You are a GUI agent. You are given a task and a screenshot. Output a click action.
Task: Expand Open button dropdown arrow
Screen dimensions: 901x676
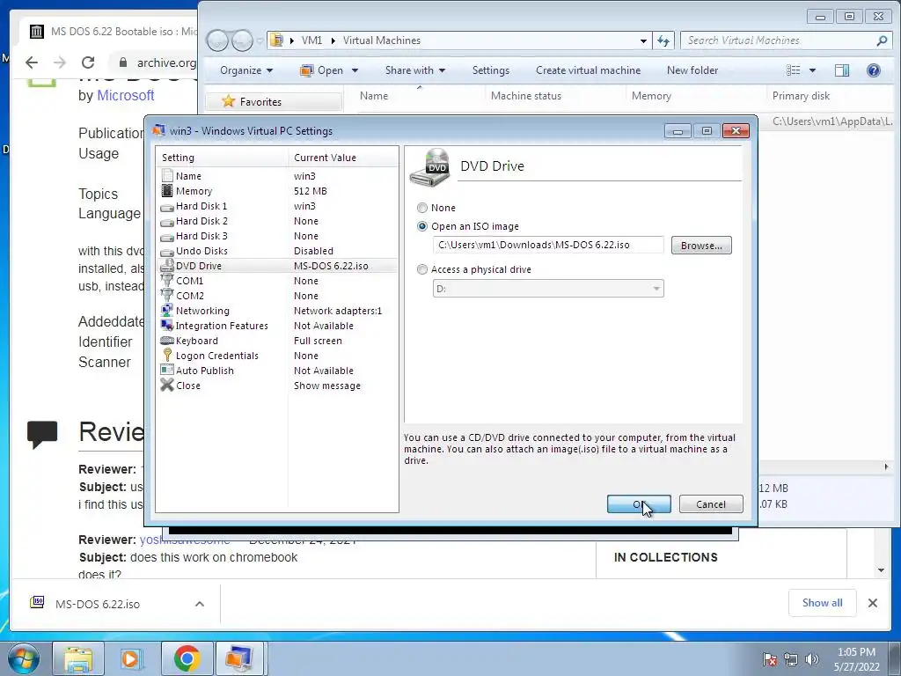355,70
